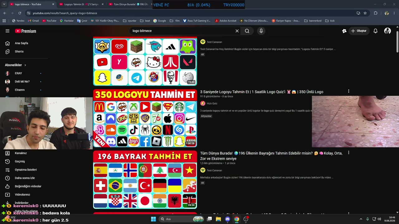Image resolution: width=399 pixels, height=224 pixels.
Task: Click the Chrome icon on the taskbar
Action: pos(237,219)
